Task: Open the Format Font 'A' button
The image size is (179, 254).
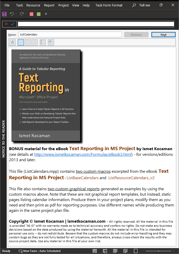Action: pyautogui.click(x=13, y=42)
